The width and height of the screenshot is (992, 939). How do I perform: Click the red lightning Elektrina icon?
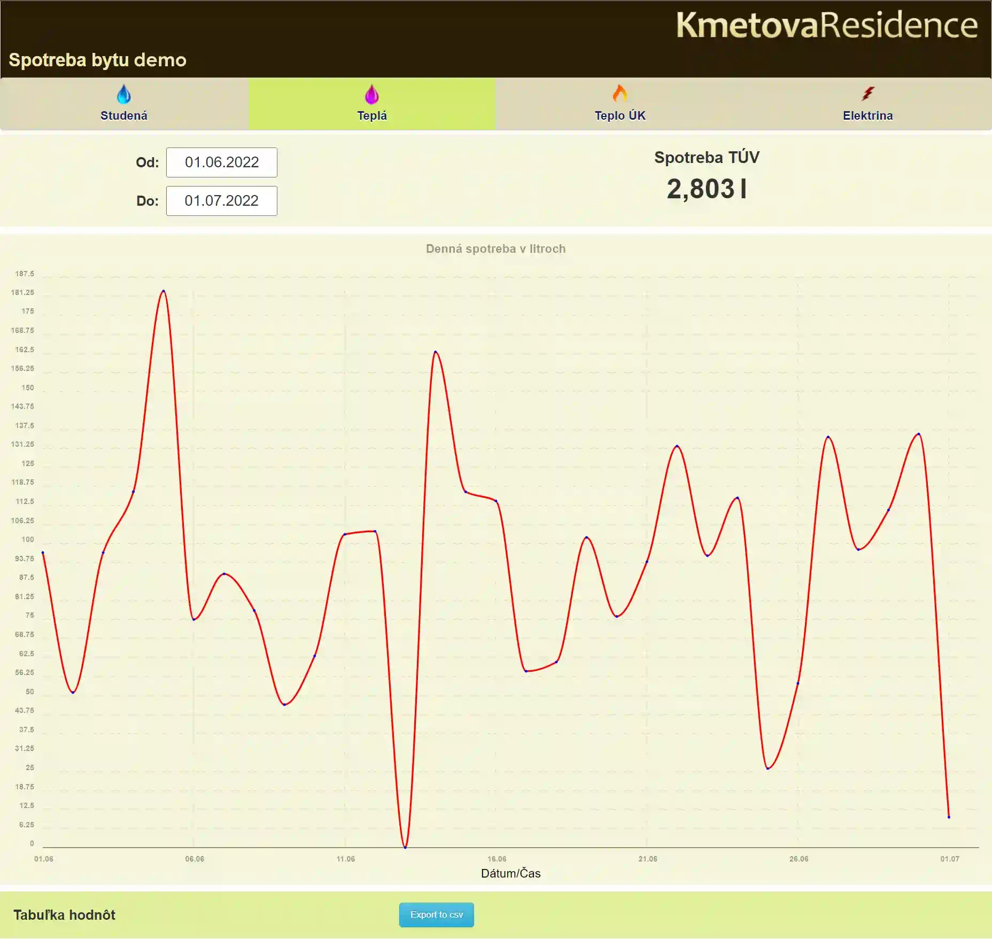pyautogui.click(x=867, y=94)
